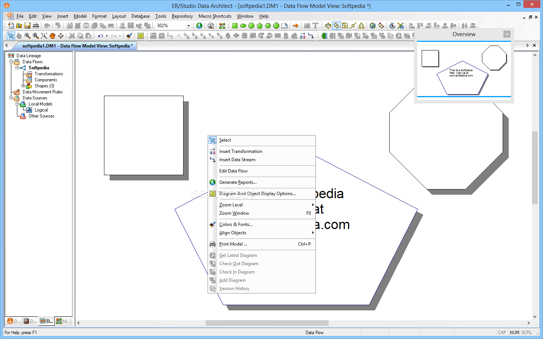Click the find document magnifier icon

(211, 26)
